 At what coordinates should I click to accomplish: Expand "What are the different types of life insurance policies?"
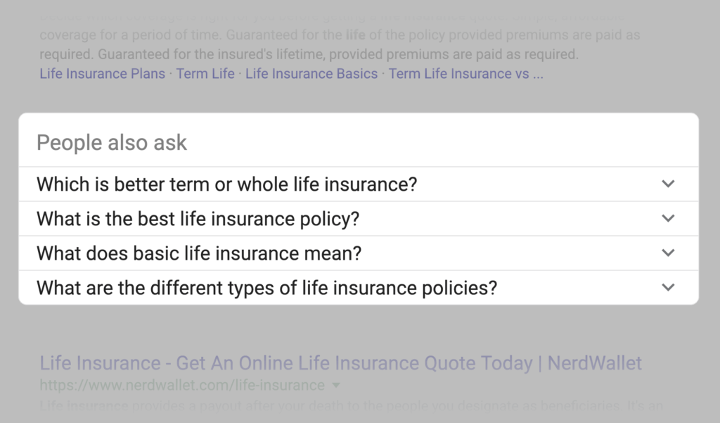coord(267,287)
